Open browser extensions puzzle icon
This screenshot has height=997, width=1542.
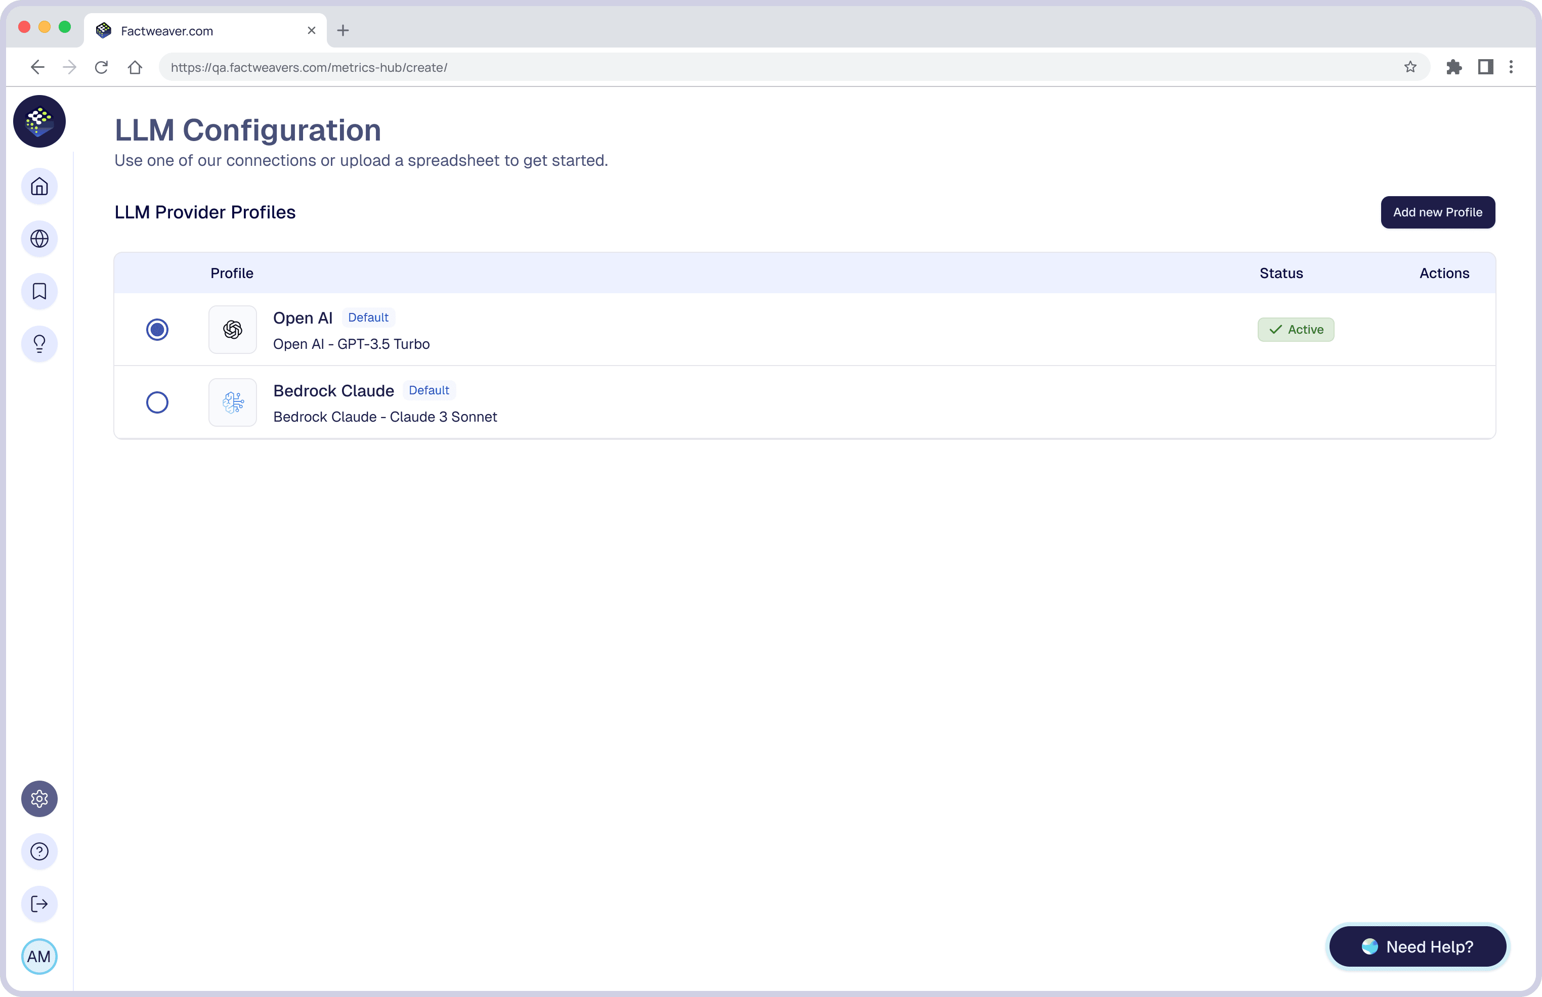1454,67
